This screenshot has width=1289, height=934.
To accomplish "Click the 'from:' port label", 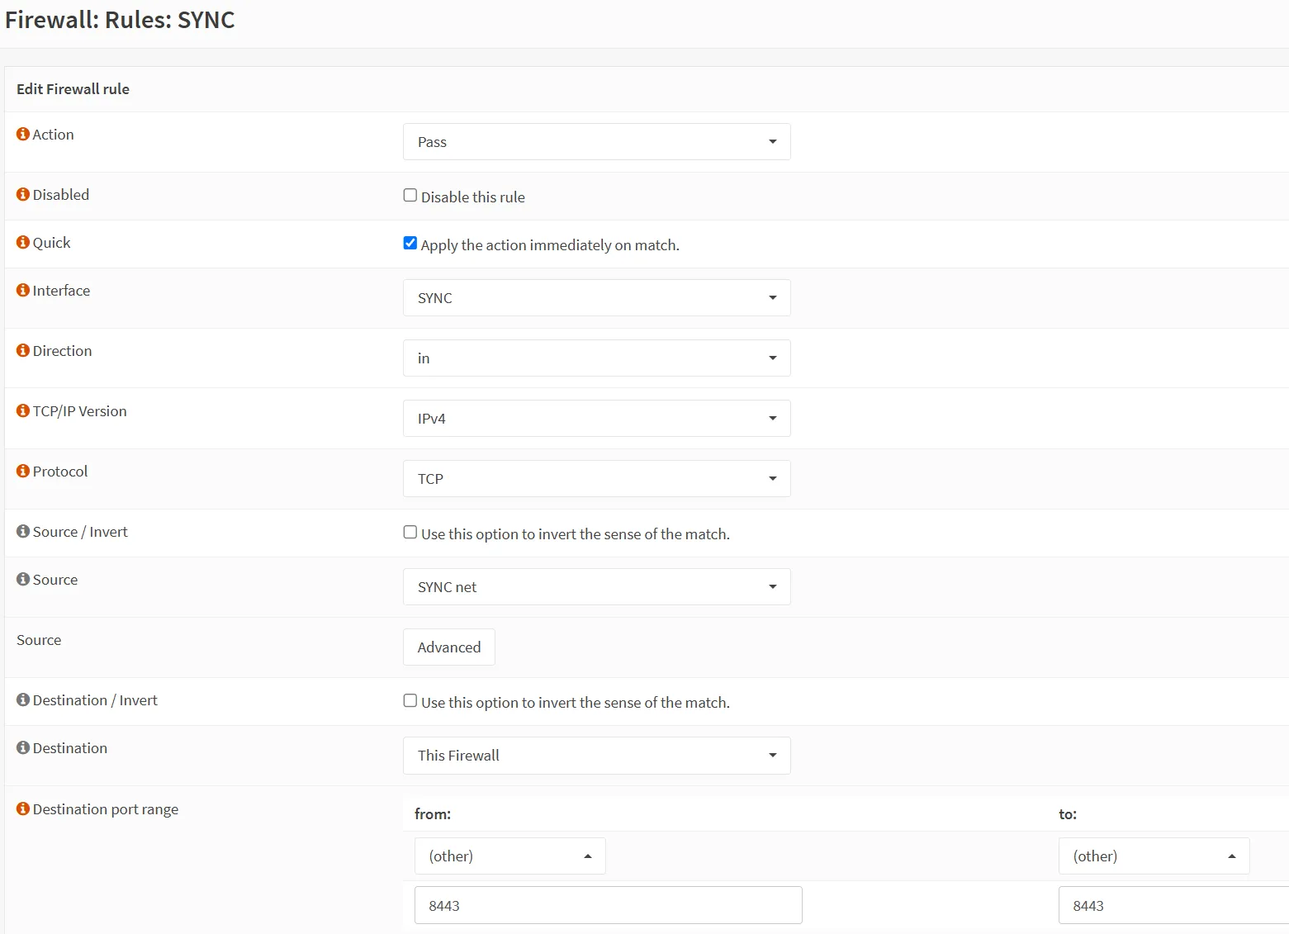I will pyautogui.click(x=433, y=813).
